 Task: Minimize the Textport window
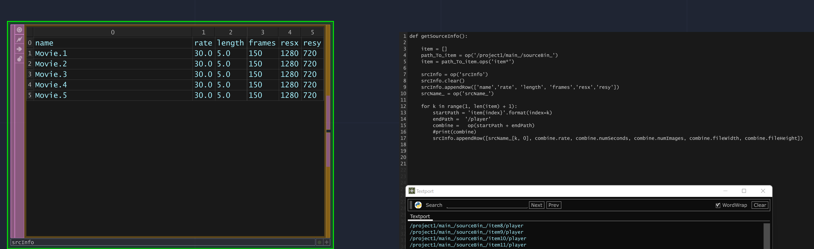(x=725, y=191)
